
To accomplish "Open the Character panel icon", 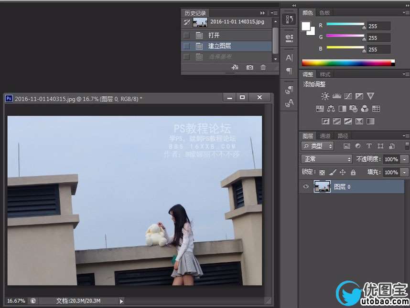I will tap(289, 57).
